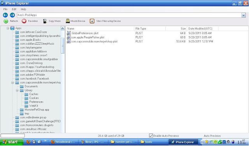Click the com.capcommobile.monsterpetshop.plist file icon

(69, 42)
